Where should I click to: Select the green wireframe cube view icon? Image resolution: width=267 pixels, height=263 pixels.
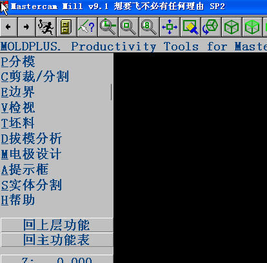232,27
